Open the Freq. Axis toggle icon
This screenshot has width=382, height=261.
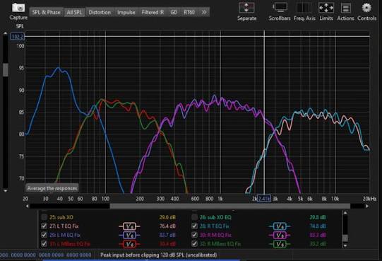[304, 8]
